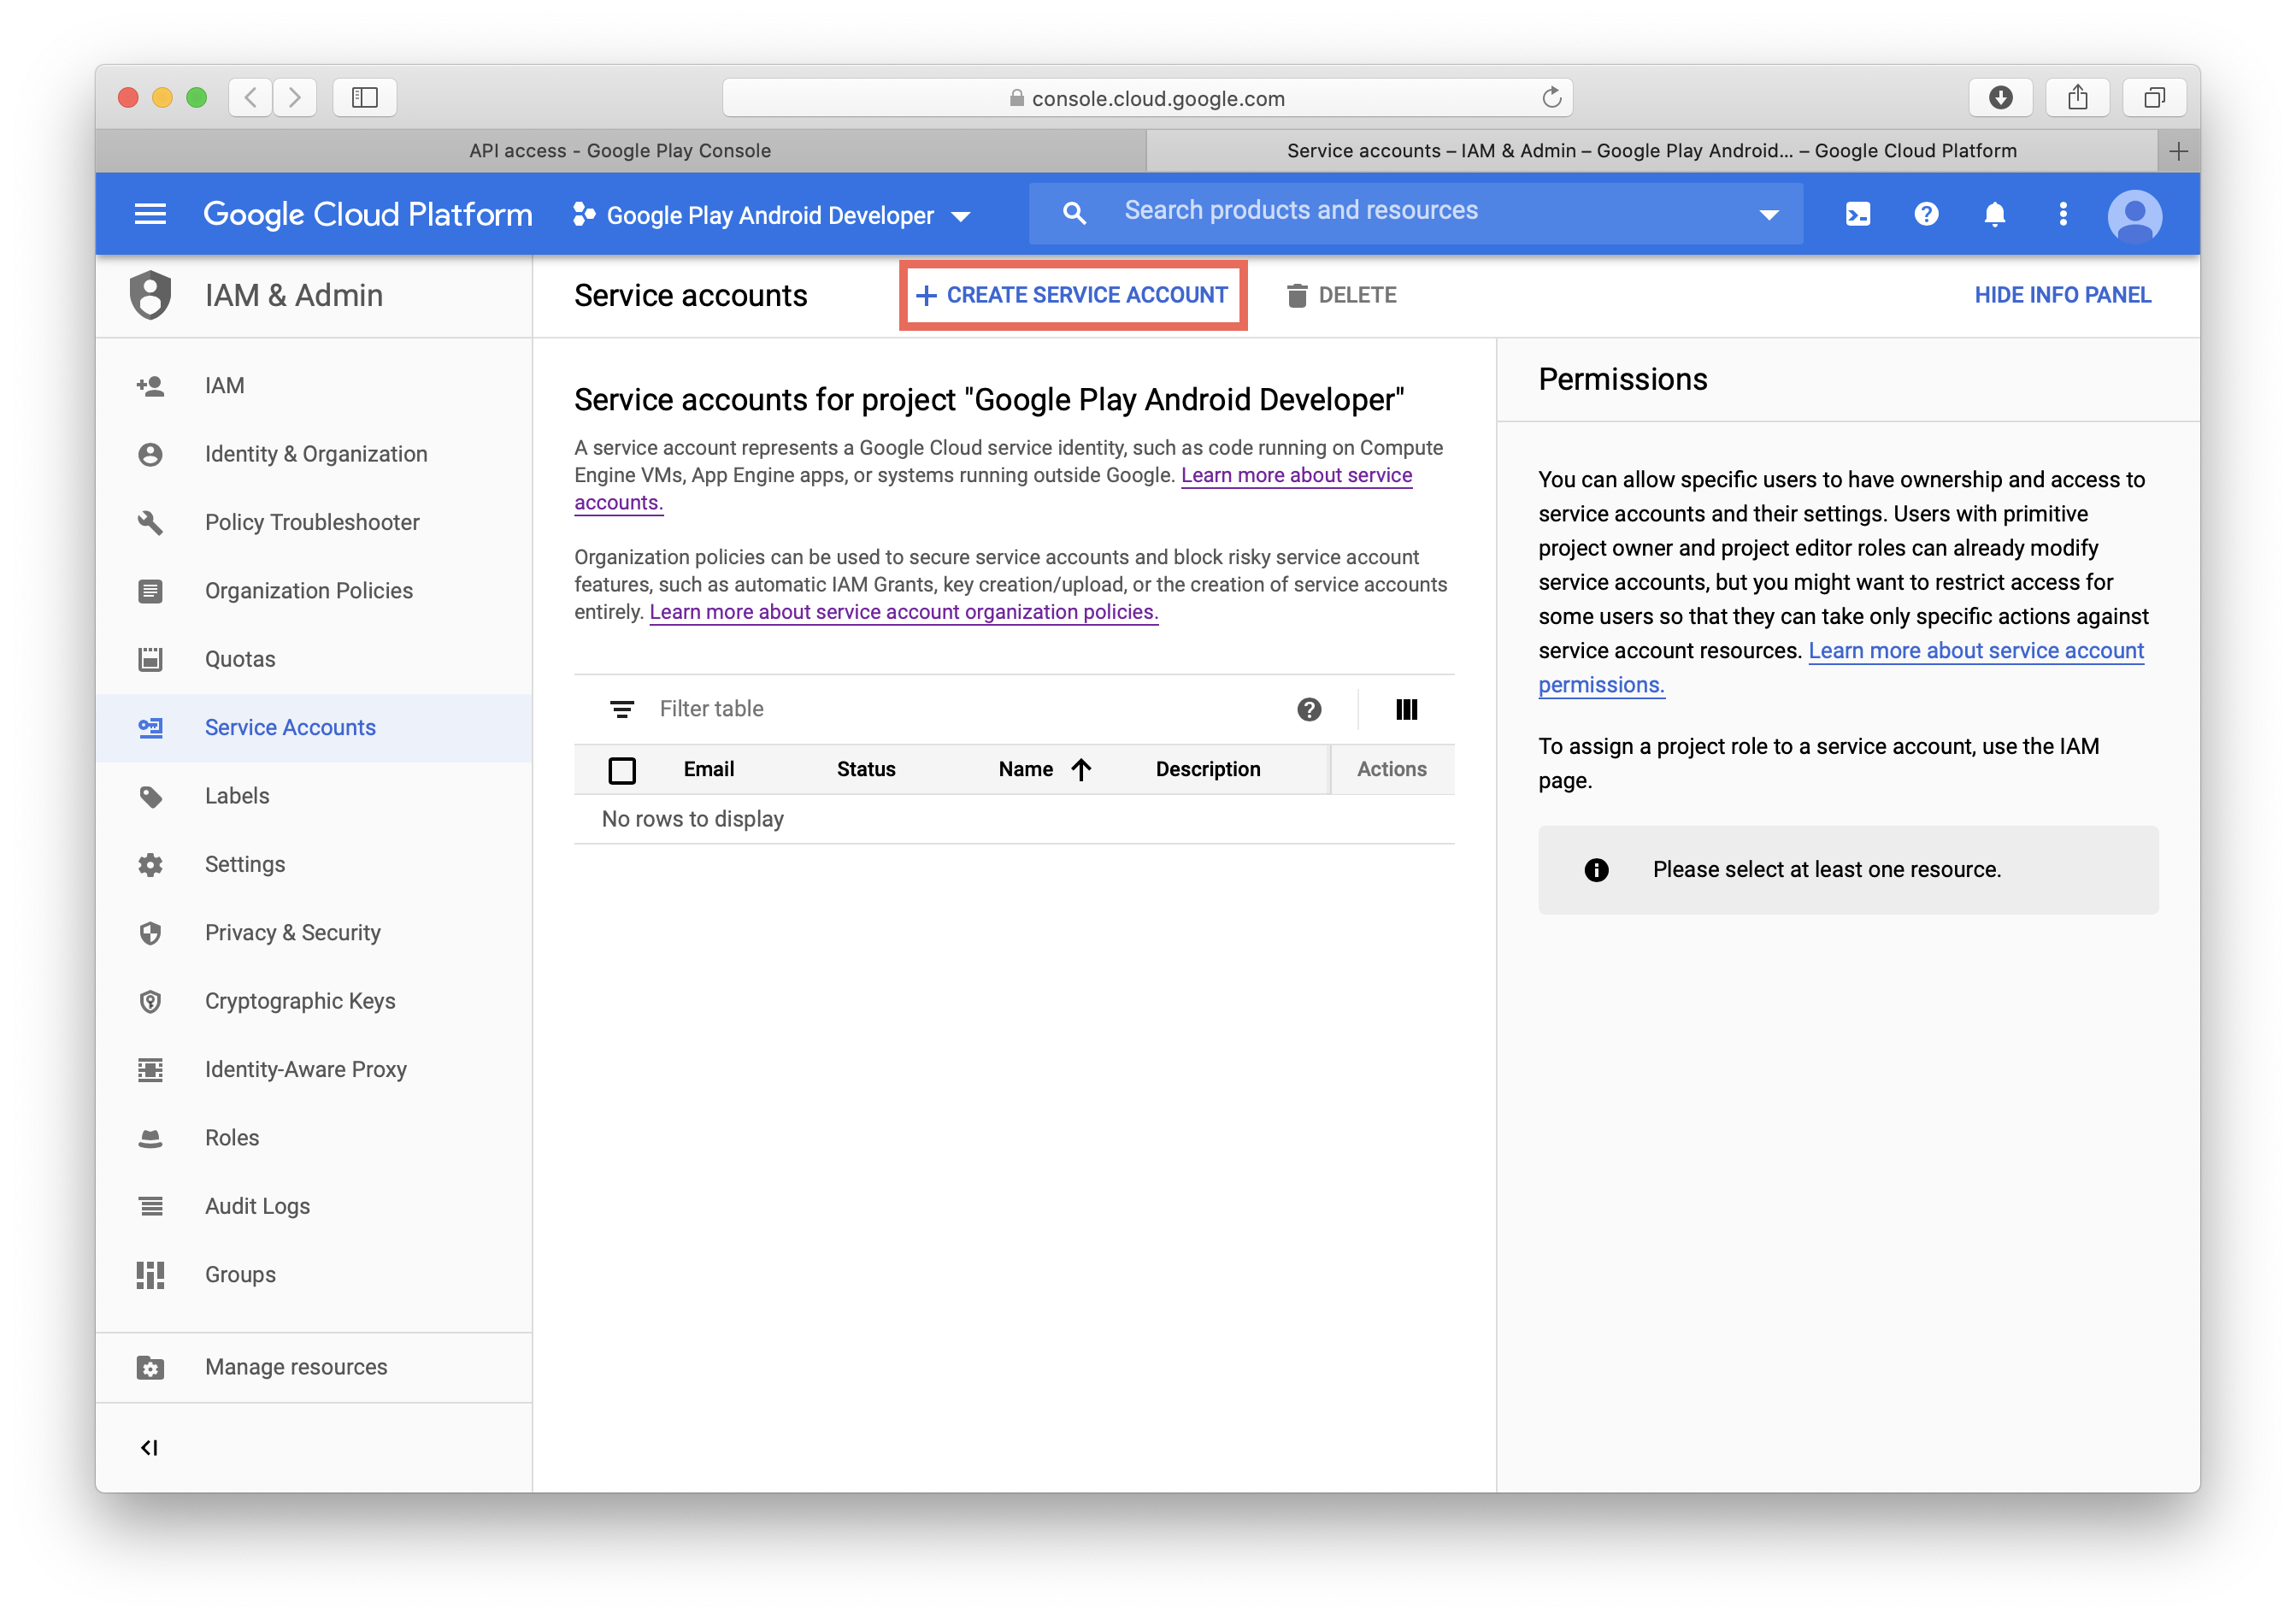Viewport: 2296px width, 1619px height.
Task: Click the user account avatar
Action: click(x=2134, y=215)
